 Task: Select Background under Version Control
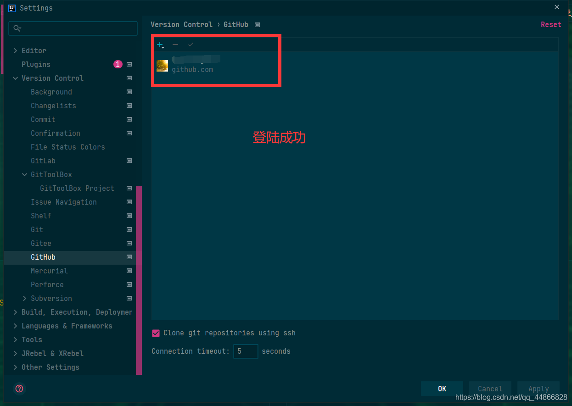click(51, 92)
